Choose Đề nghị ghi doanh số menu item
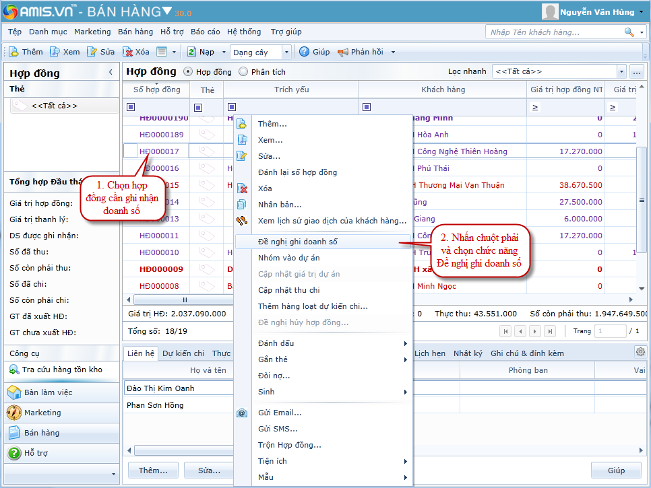The height and width of the screenshot is (488, 651). pos(297,241)
